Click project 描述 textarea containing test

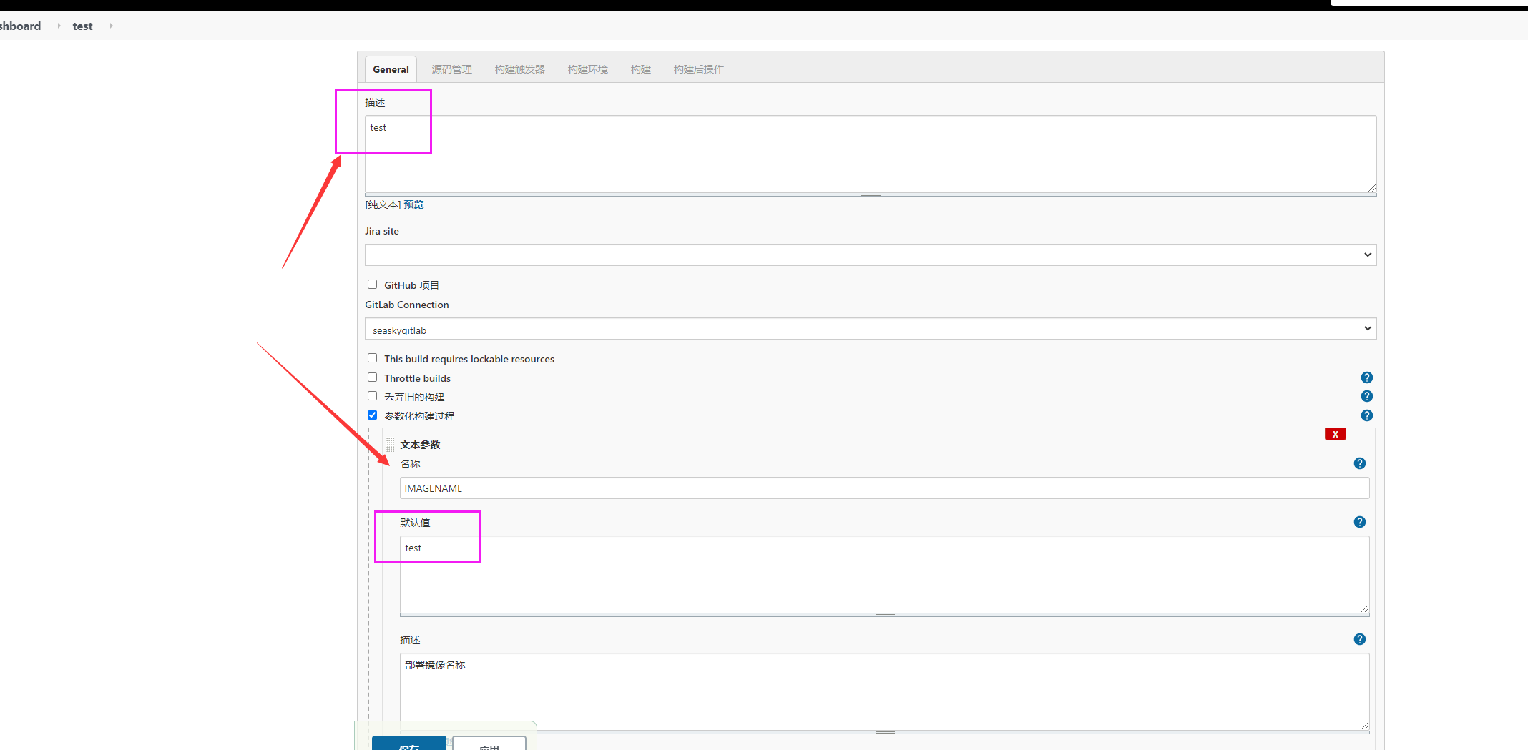[871, 154]
